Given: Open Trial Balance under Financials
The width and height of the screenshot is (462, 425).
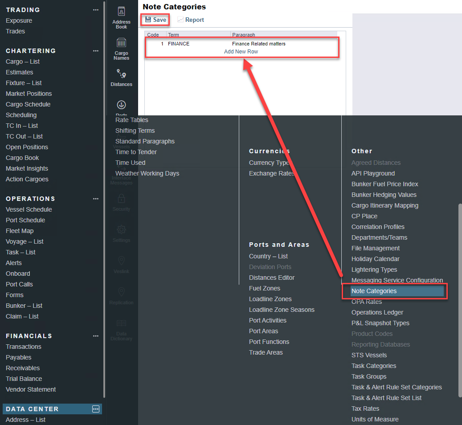Looking at the screenshot, I should (24, 379).
